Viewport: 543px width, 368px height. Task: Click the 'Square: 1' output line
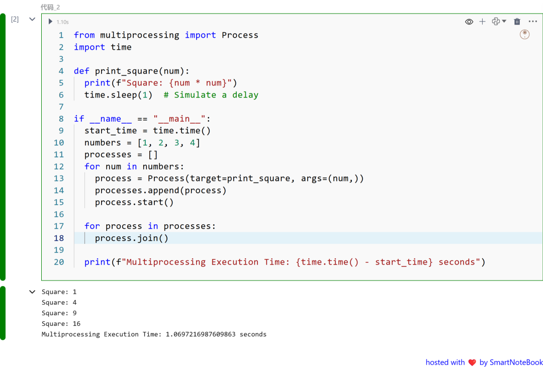59,292
